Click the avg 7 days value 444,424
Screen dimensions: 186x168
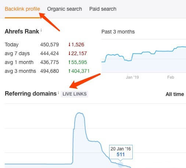pos(50,53)
